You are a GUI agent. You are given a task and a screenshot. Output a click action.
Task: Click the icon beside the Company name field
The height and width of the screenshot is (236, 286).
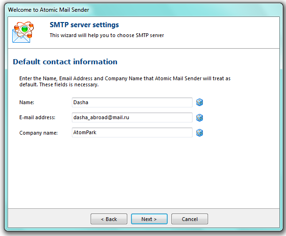[x=199, y=133]
